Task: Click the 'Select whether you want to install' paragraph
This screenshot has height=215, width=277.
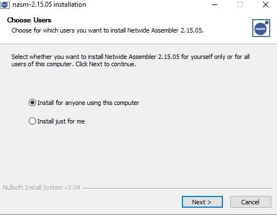Action: 131,60
